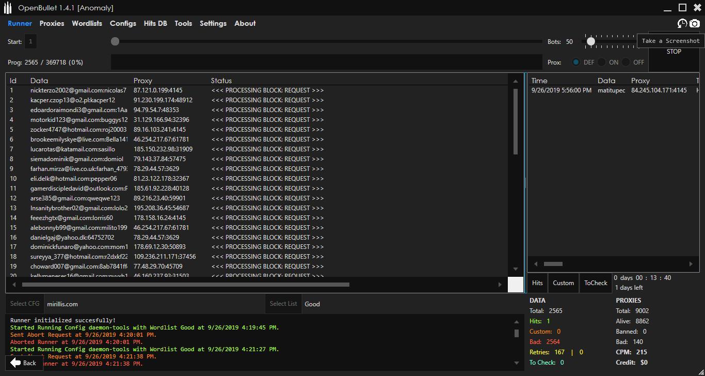Click the Good wordlist name
Screen dimensions: 705x376
(312, 304)
